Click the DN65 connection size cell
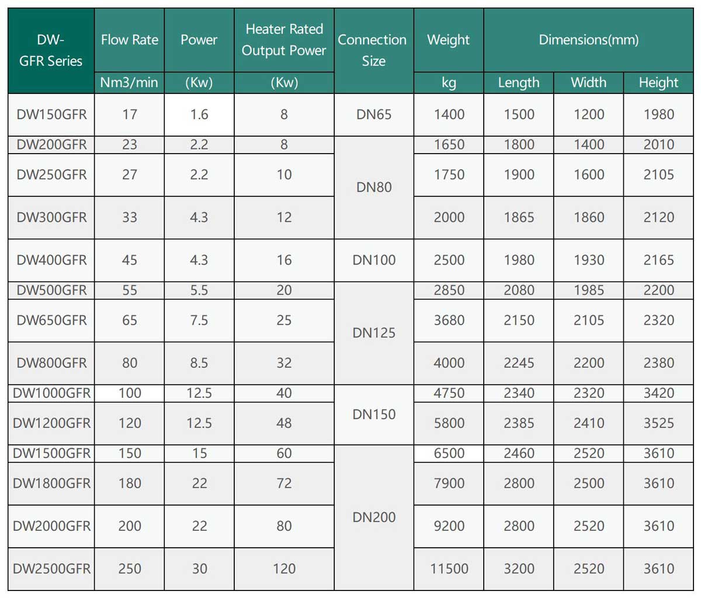The height and width of the screenshot is (598, 701). (372, 114)
